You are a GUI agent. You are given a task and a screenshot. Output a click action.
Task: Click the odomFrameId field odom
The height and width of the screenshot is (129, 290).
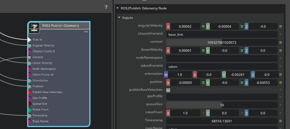(222, 66)
